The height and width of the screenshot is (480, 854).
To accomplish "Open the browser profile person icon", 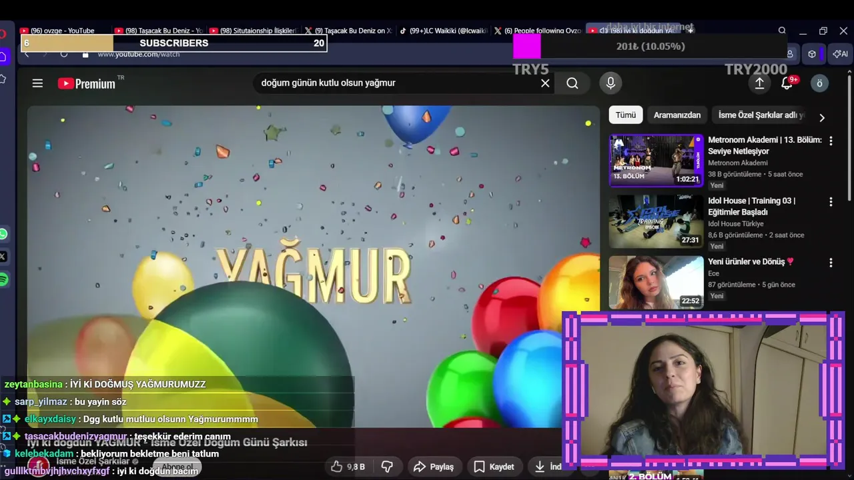I will [790, 54].
